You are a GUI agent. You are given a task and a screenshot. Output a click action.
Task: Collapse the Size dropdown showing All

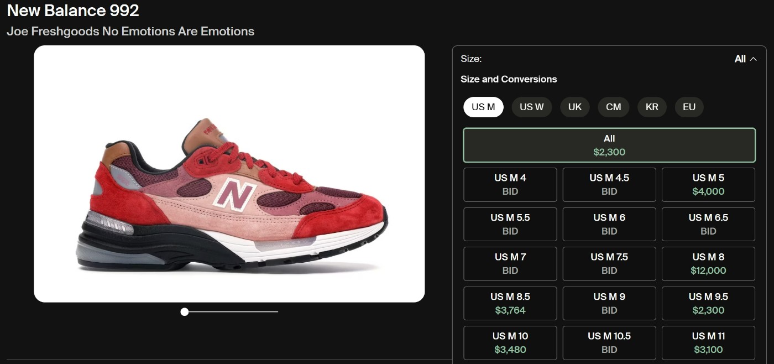tap(745, 59)
